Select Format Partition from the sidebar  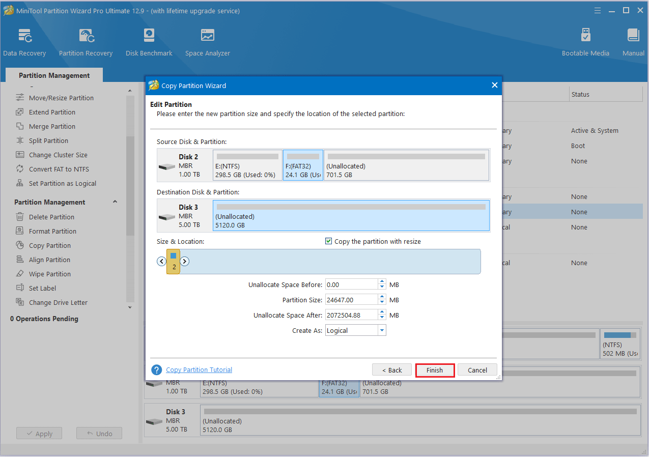(x=52, y=231)
